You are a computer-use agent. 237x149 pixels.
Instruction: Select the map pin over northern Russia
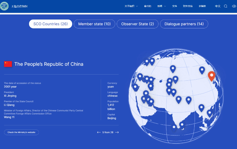[173, 69]
